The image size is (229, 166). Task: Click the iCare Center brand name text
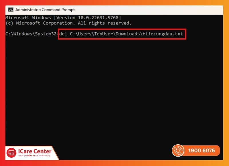[35, 151]
